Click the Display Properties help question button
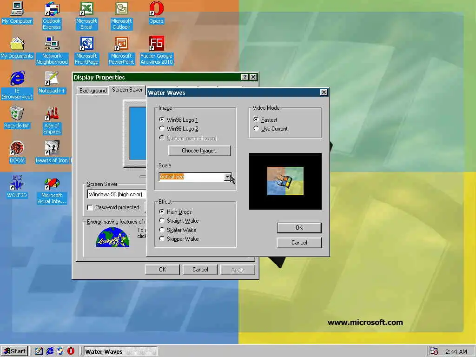The height and width of the screenshot is (357, 476). coord(245,77)
